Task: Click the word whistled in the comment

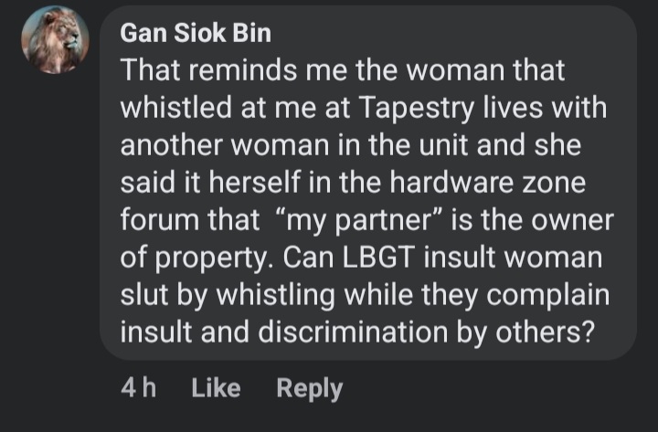Action: [x=175, y=108]
